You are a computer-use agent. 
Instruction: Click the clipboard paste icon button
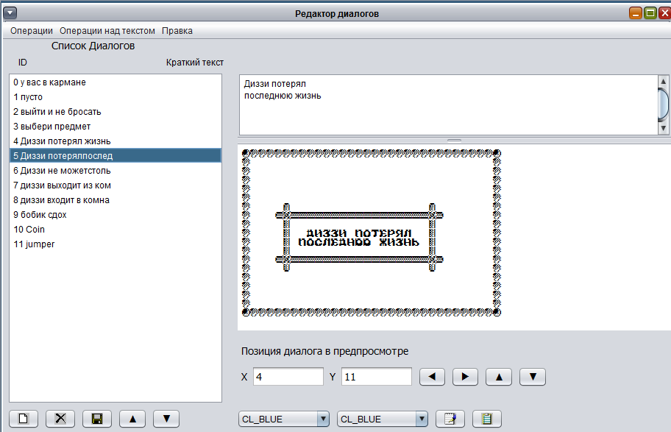coord(487,418)
